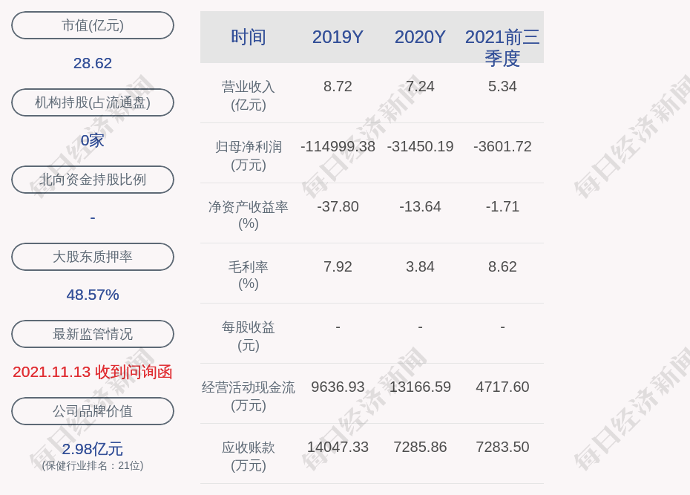690x495 pixels.
Task: Select gross margin cell 8.62
Action: coord(502,266)
